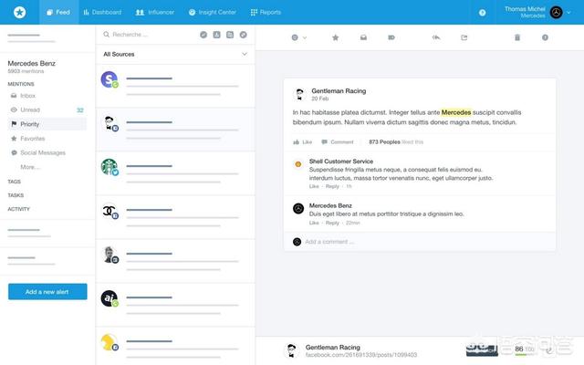Open the feed item with Chanel logo
The height and width of the screenshot is (365, 584).
click(x=175, y=217)
